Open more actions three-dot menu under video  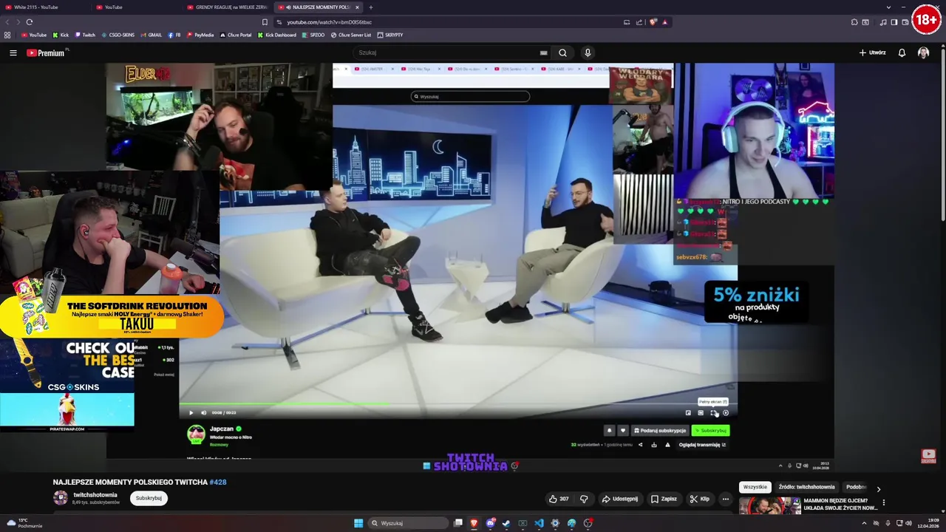[725, 499]
